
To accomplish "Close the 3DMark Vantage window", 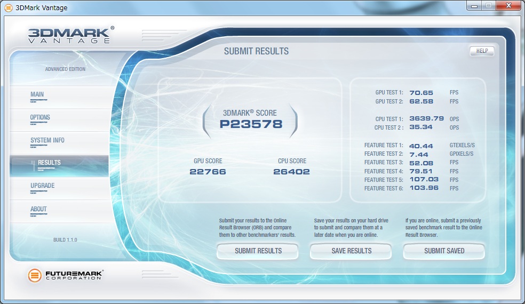I will coord(508,5).
